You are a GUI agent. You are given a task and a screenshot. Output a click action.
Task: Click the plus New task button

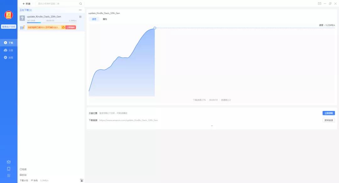[x=26, y=4]
